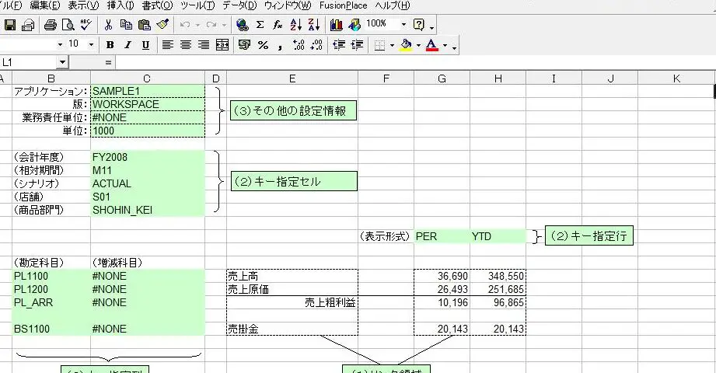Select cell containing SAMPLE1
Viewport: 716px width, 373px height.
(148, 91)
